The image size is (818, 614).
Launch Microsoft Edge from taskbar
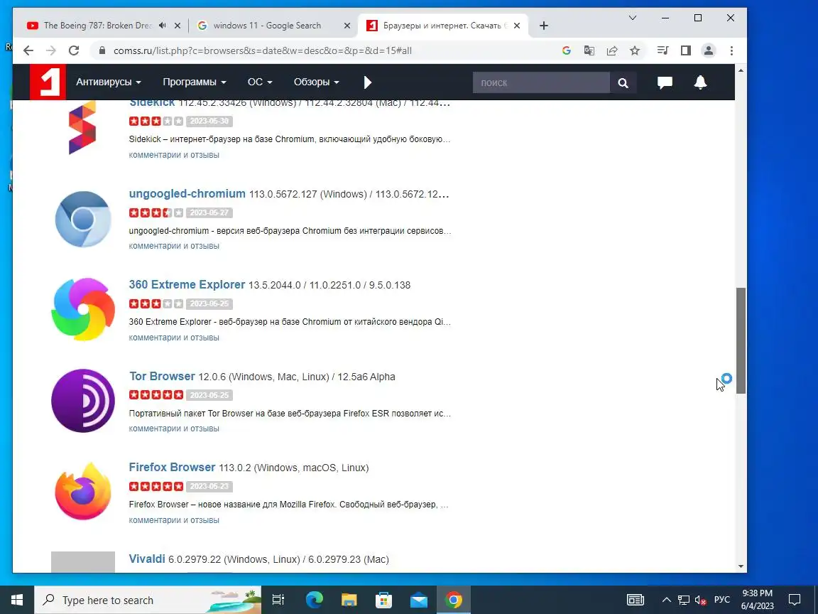click(314, 600)
